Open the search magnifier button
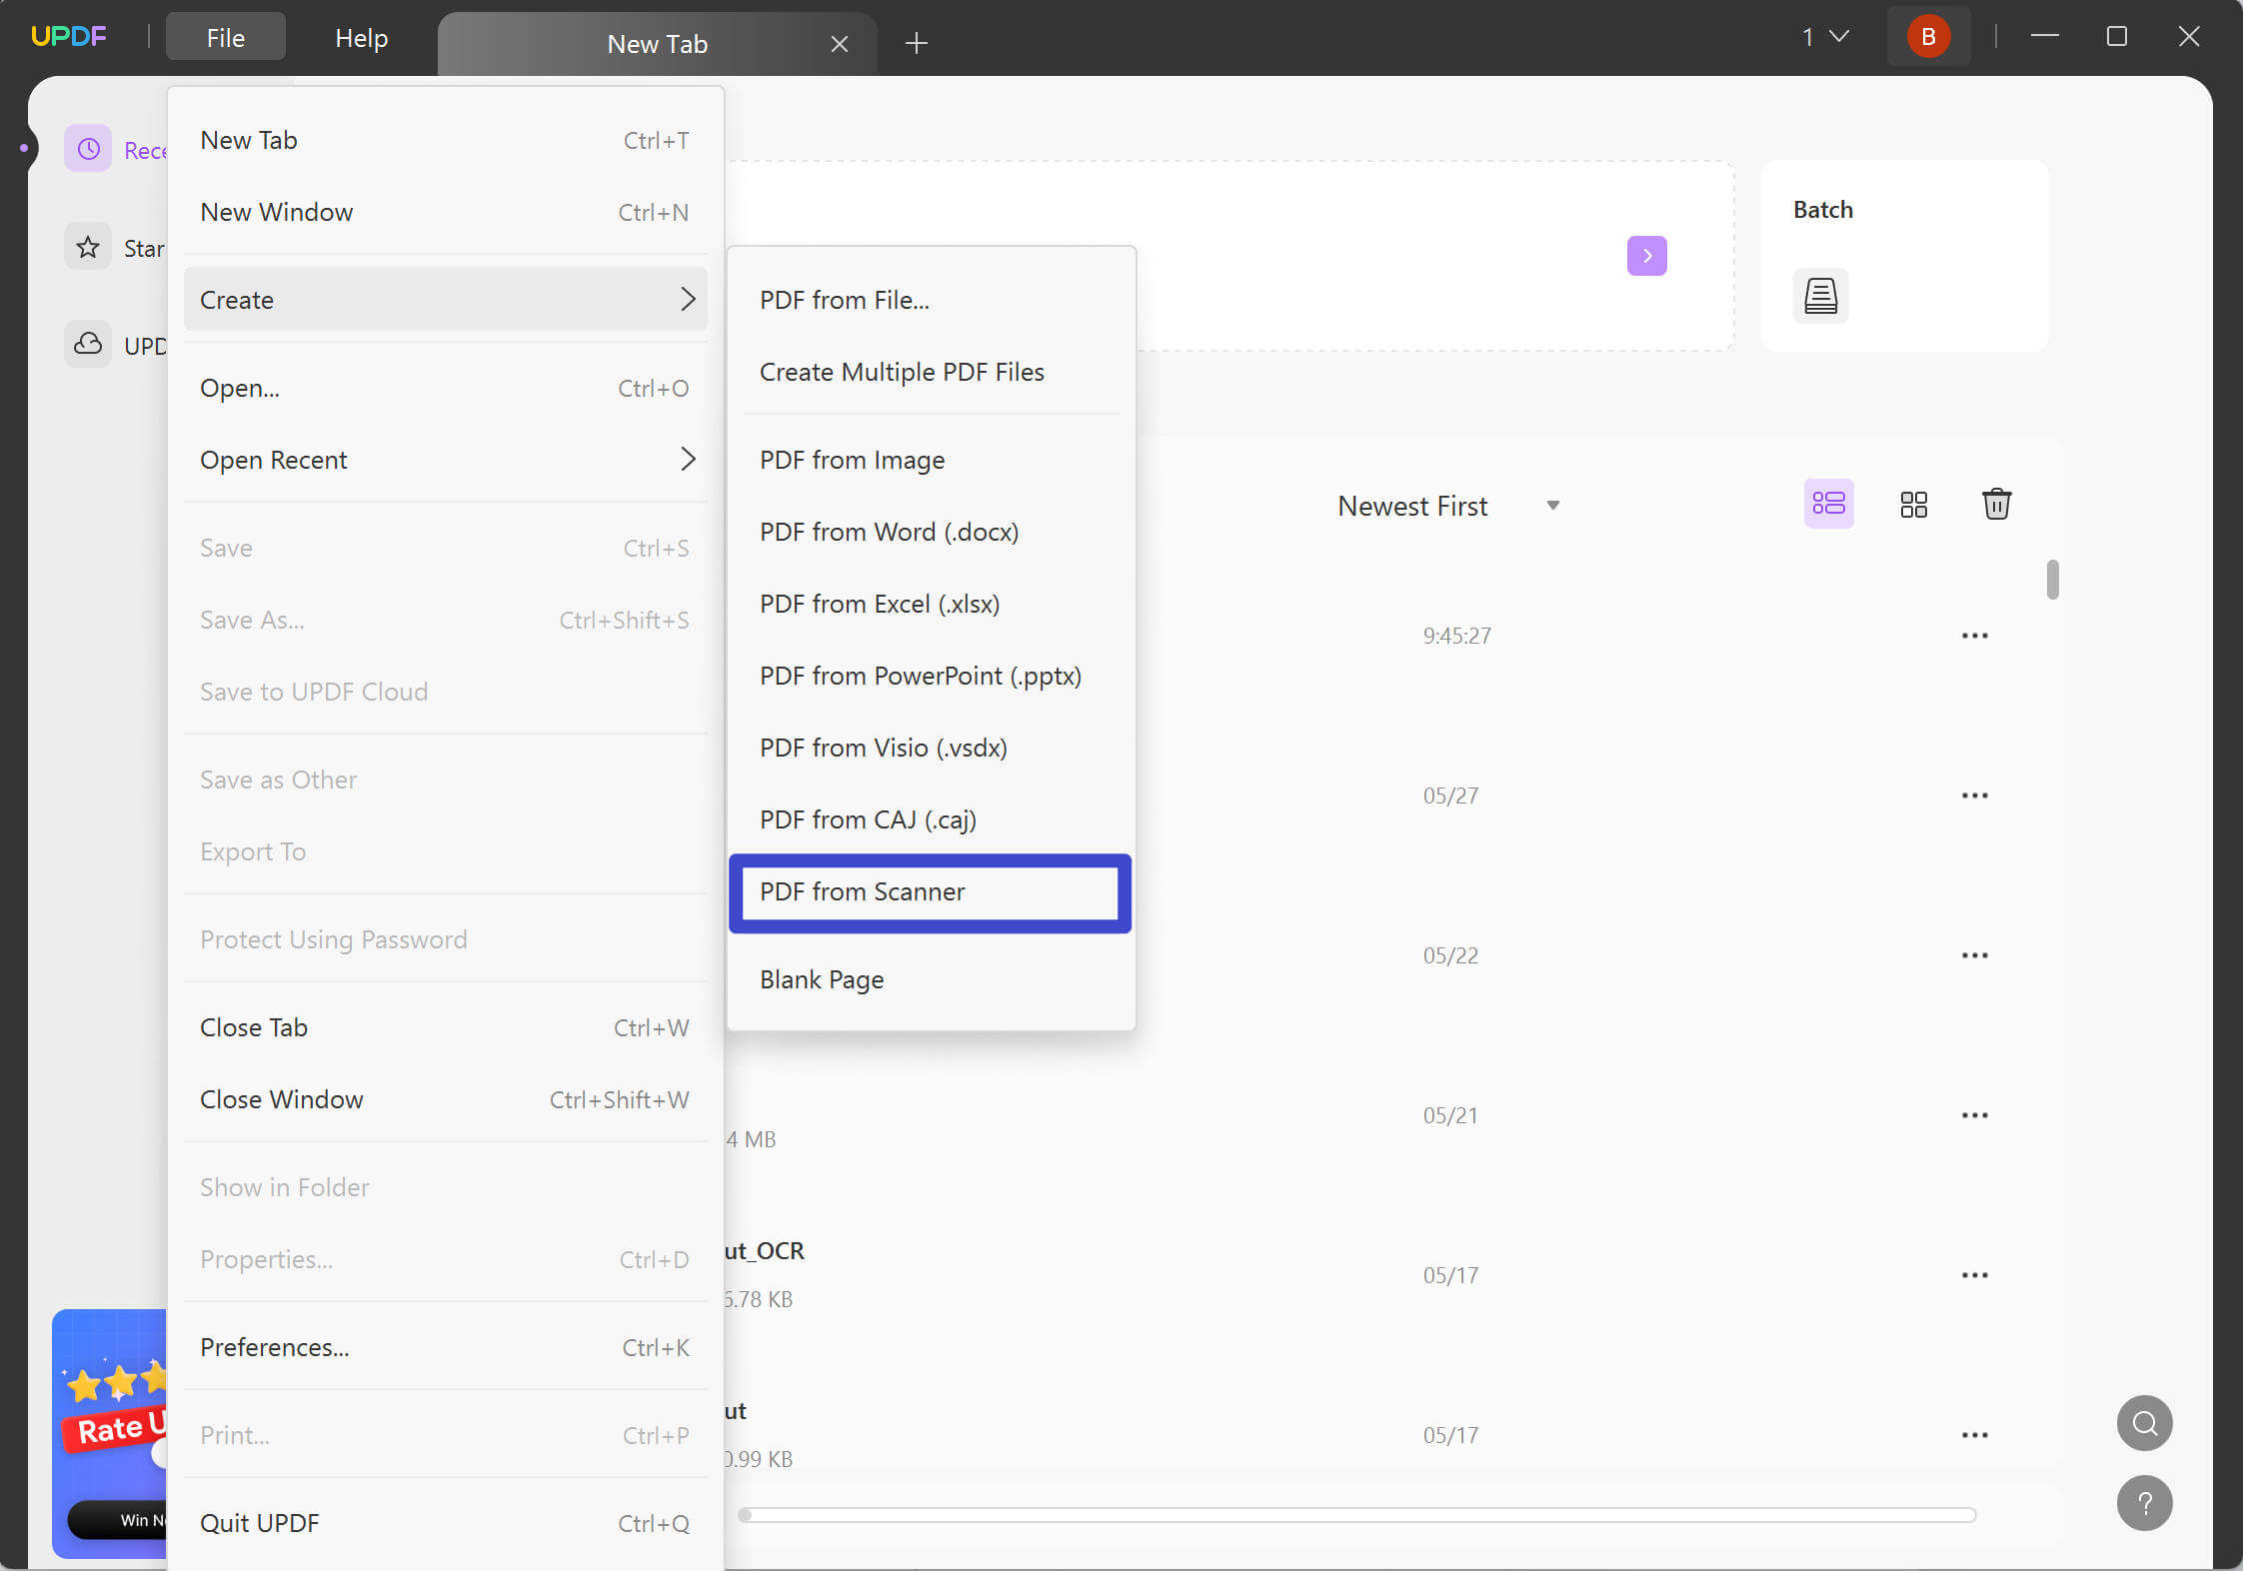 pos(2144,1422)
